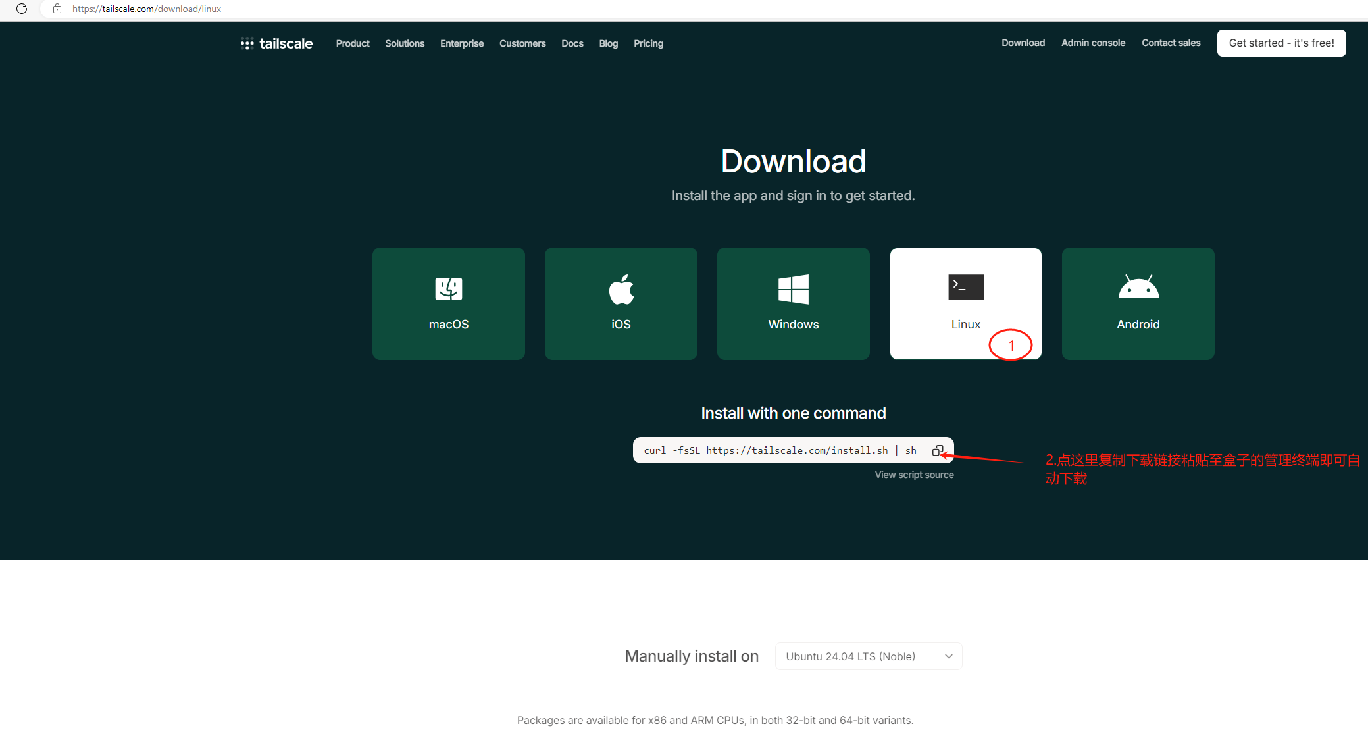Viewport: 1368px width, 730px height.
Task: Click Get started - it's free! button
Action: coord(1281,43)
